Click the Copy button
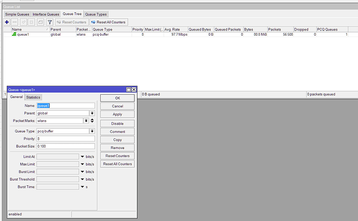This screenshot has height=221, width=358. pos(117,140)
